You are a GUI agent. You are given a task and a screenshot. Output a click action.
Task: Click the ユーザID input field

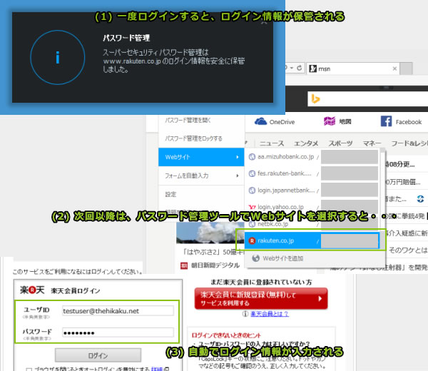[x=118, y=310]
